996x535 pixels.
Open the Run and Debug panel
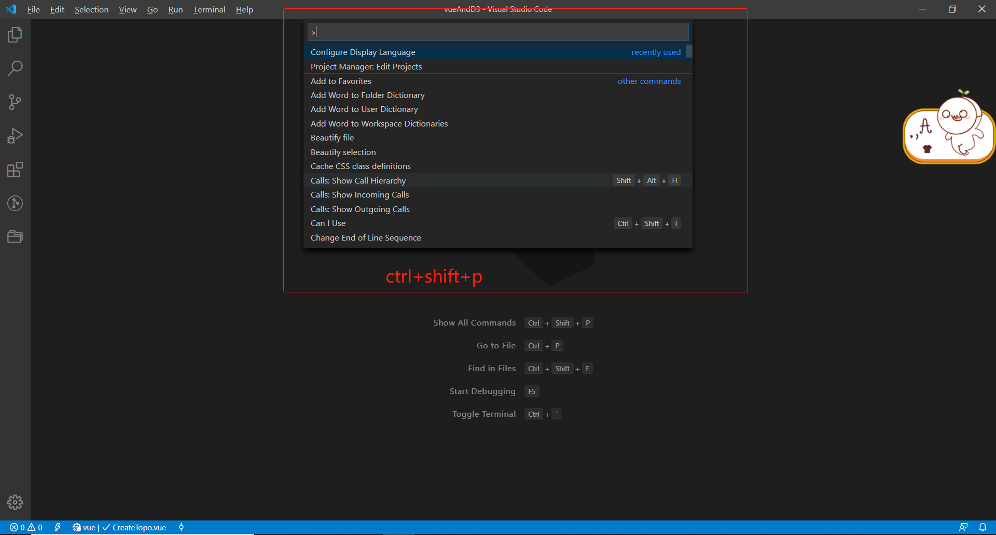[x=15, y=135]
